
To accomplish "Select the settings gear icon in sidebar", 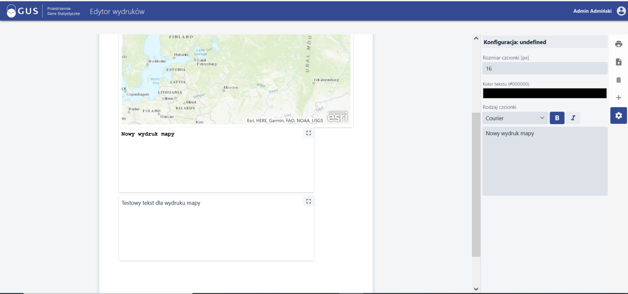I will click(x=619, y=116).
